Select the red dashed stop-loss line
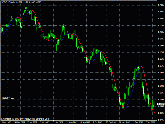This screenshot has width=165, height=124. [78, 113]
